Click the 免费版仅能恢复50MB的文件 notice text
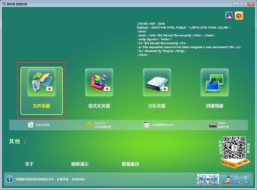 click(x=51, y=179)
